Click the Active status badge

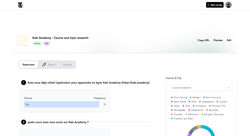coord(37,44)
